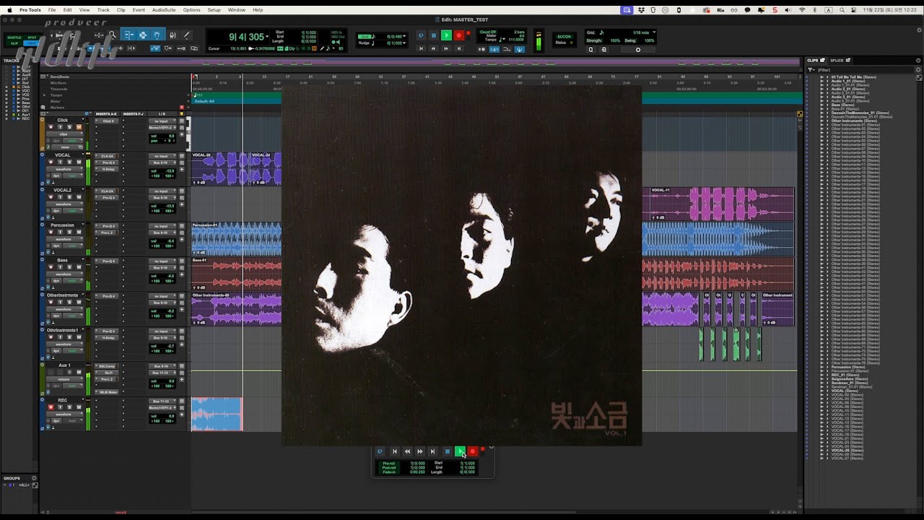Image resolution: width=924 pixels, height=520 pixels.
Task: Click the Bass track volume value
Action: click(170, 276)
